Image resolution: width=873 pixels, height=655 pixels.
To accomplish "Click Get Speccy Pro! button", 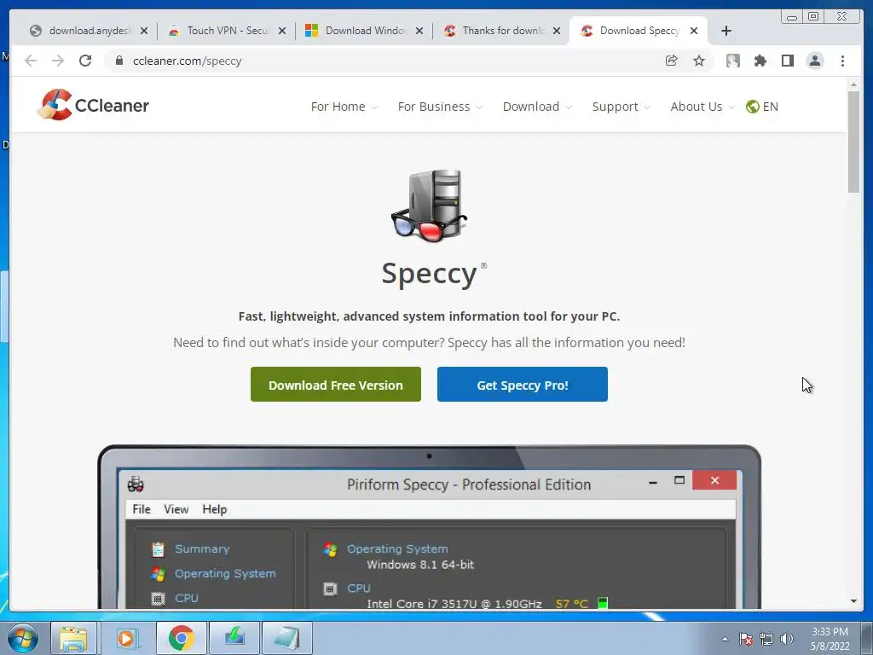I will (523, 385).
